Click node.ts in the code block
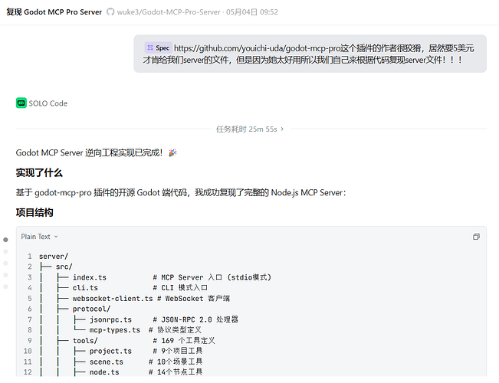 (104, 372)
